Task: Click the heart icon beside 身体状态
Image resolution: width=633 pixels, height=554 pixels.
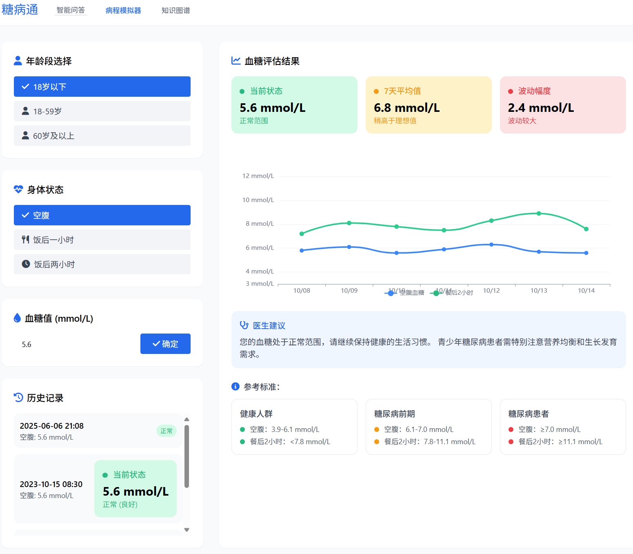Action: [18, 189]
